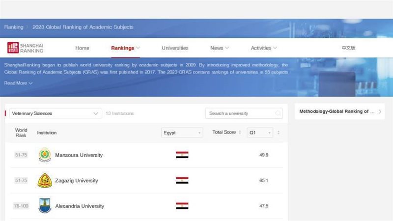The image size is (393, 221).
Task: Go to the Universities menu item
Action: click(x=175, y=48)
